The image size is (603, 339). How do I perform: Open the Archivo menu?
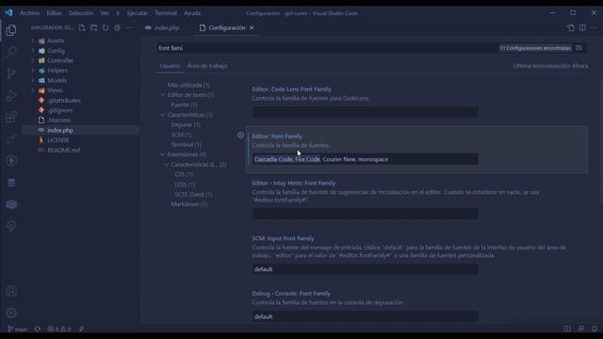click(x=29, y=12)
